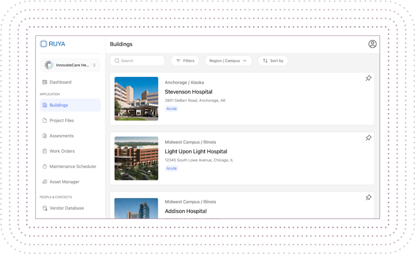Click the magnifier icon in Search

pyautogui.click(x=117, y=60)
